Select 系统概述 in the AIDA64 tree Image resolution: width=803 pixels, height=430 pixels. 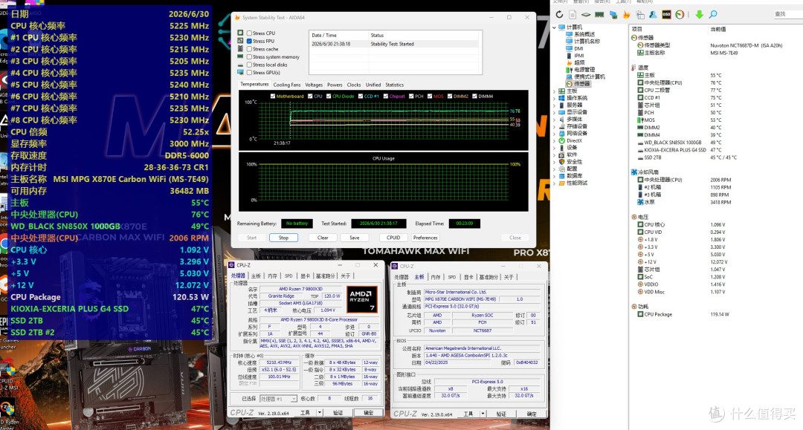coord(584,34)
